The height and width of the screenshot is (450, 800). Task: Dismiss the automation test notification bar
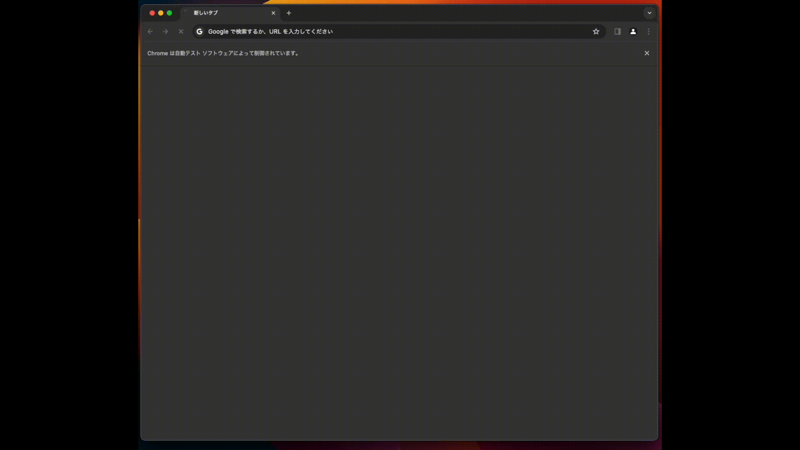pos(647,53)
